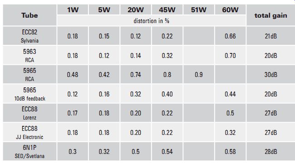Viewport: 295px width, 163px height.
Task: Click the 45W column header
Action: [167, 10]
